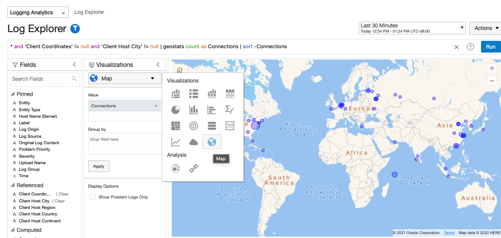Viewport: 501px width, 238px height.
Task: Select the Table with Histogram visualization icon
Action: (x=212, y=94)
